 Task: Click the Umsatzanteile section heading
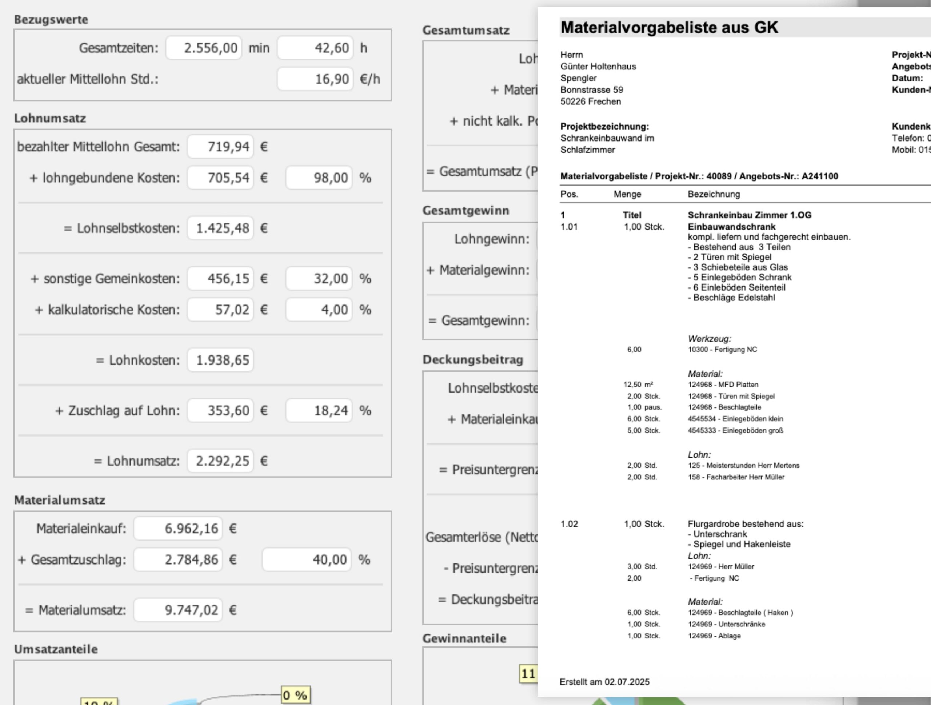56,649
